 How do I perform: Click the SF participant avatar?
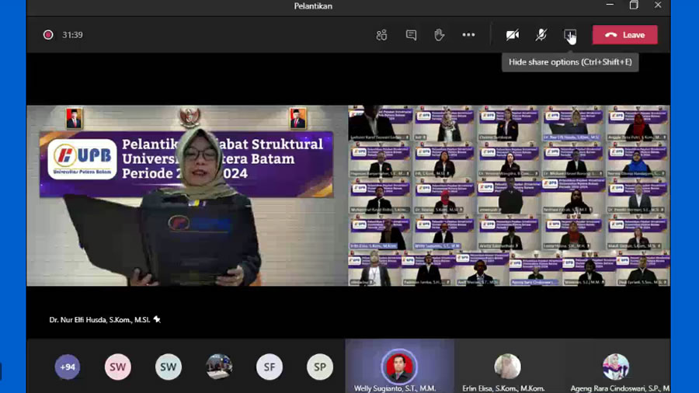click(270, 367)
